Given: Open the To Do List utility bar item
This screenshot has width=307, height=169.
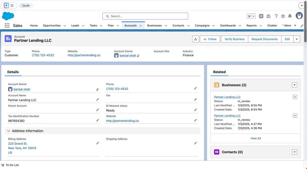Looking at the screenshot, I should 10,165.
